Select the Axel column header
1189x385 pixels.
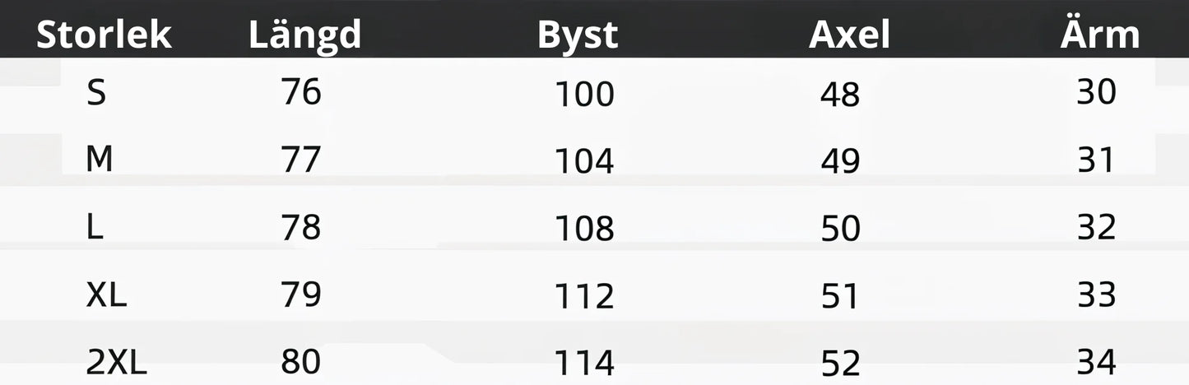point(849,35)
